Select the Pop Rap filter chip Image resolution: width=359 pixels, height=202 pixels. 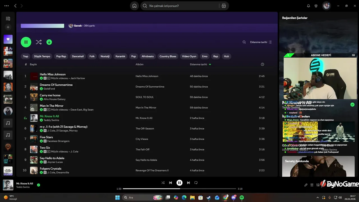pos(61,56)
